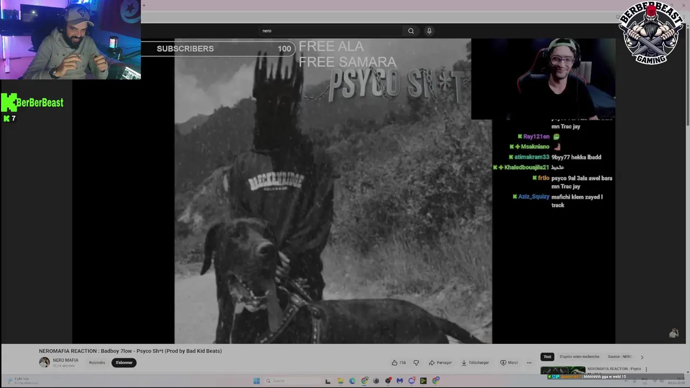Click the YouTube search magnifier button

(411, 31)
